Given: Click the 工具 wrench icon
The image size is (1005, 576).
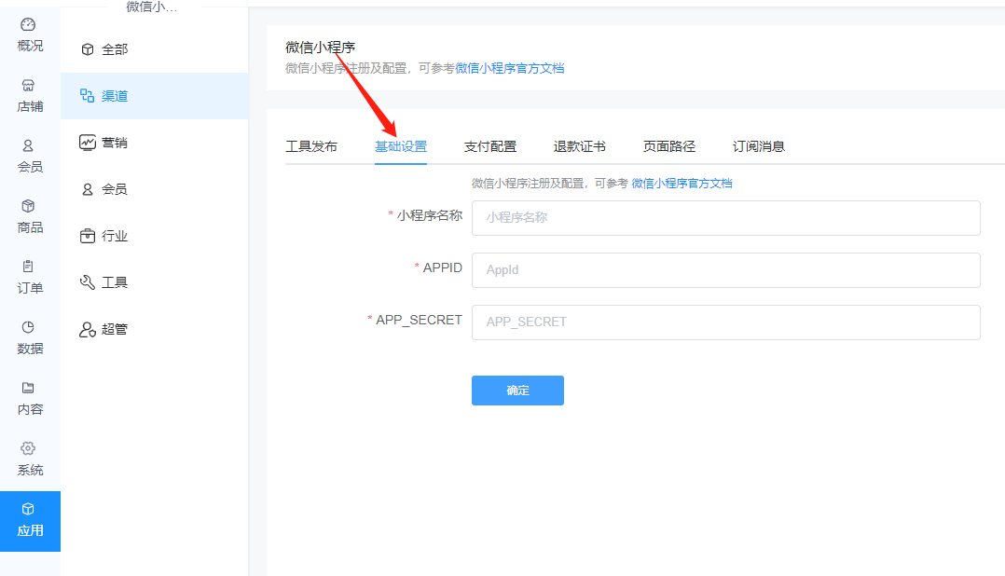Looking at the screenshot, I should coord(88,282).
